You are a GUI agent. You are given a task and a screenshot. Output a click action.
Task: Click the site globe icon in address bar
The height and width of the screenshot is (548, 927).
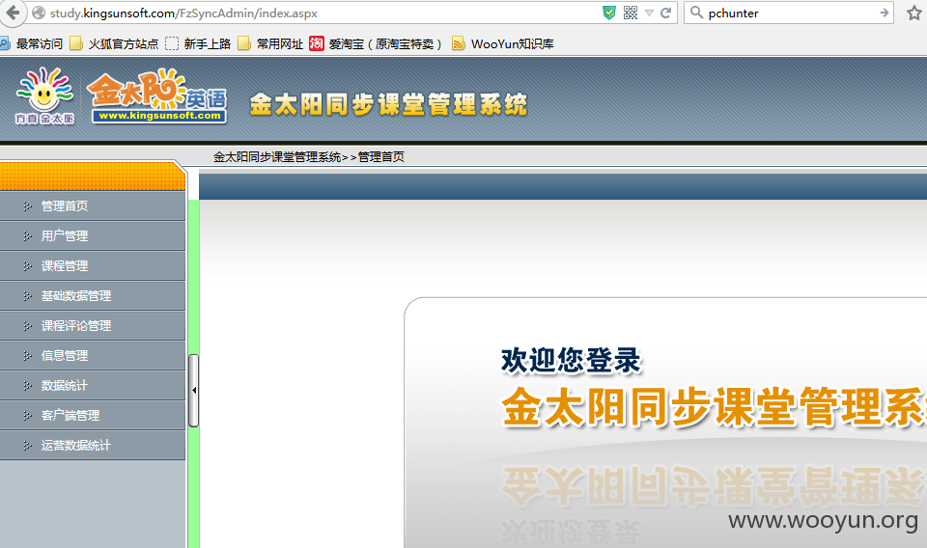[39, 13]
